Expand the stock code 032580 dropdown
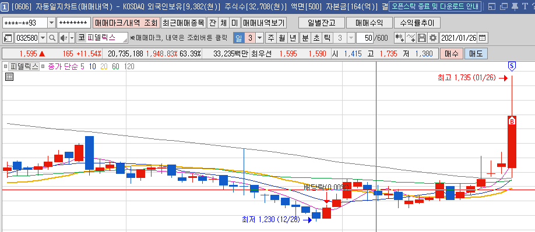Image resolution: width=535 pixels, height=232 pixels. coord(43,38)
